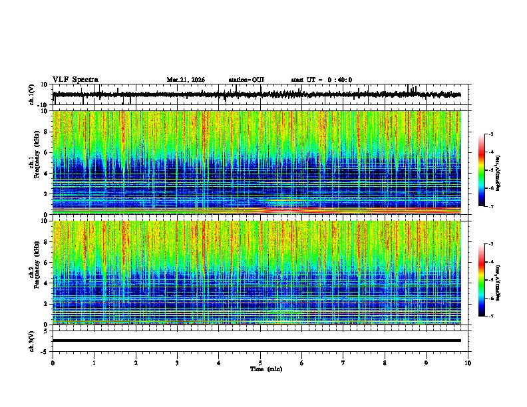Click the 'ch.1 Frequency (kHz)' axis label
The height and width of the screenshot is (407, 527).
pos(34,154)
